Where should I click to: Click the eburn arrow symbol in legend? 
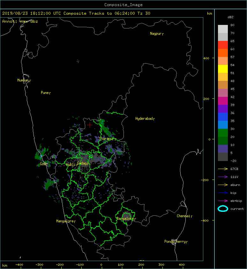(223, 185)
